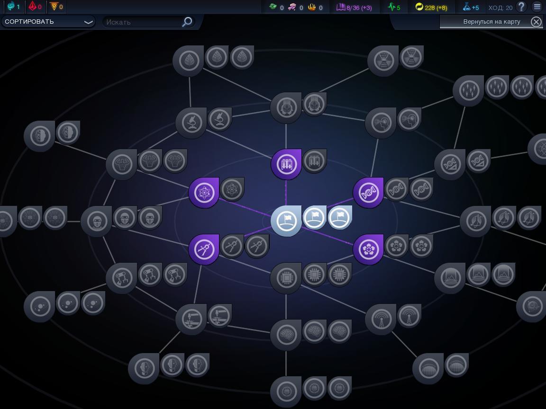Select the large planetary-orbit technology node

click(x=39, y=306)
